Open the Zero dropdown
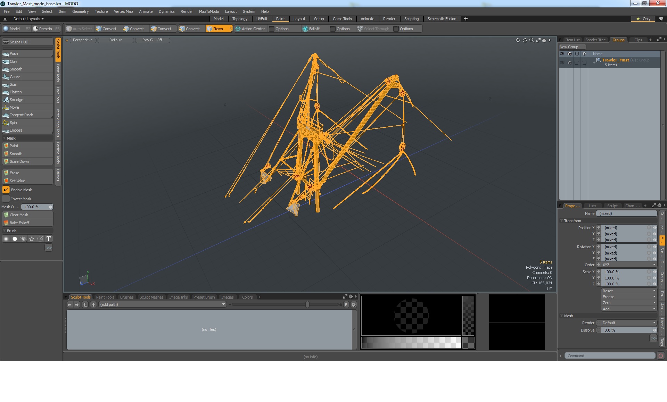The width and height of the screenshot is (667, 402). (x=629, y=303)
